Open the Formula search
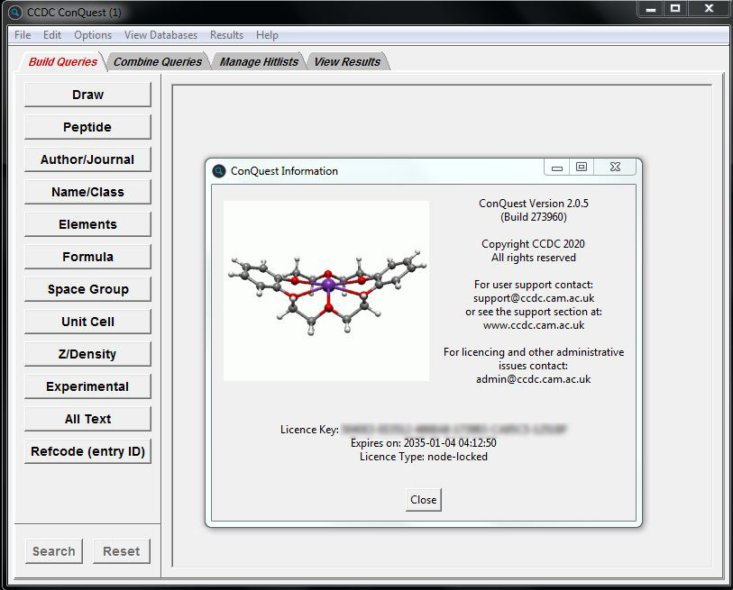This screenshot has height=590, width=733. tap(87, 257)
